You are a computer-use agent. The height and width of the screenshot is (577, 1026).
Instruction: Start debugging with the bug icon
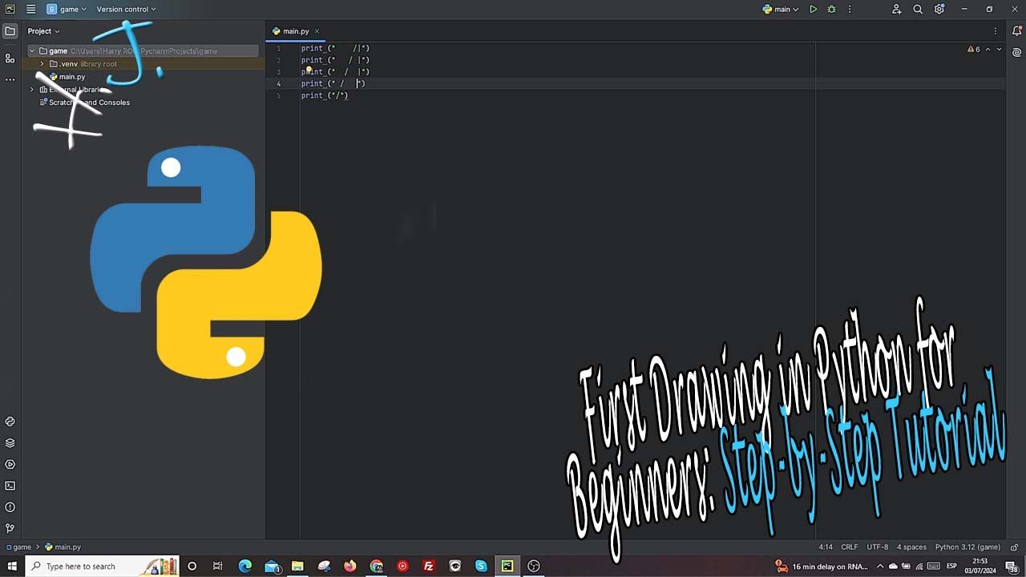(831, 9)
